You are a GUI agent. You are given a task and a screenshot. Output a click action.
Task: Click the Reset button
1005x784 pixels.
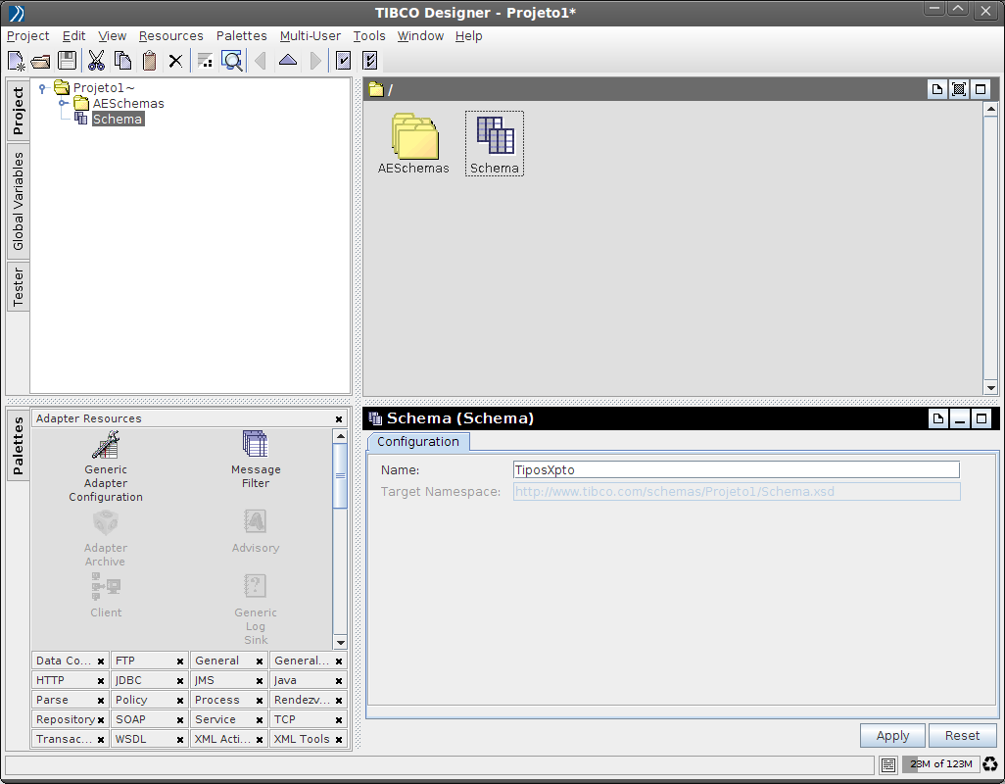pyautogui.click(x=962, y=736)
